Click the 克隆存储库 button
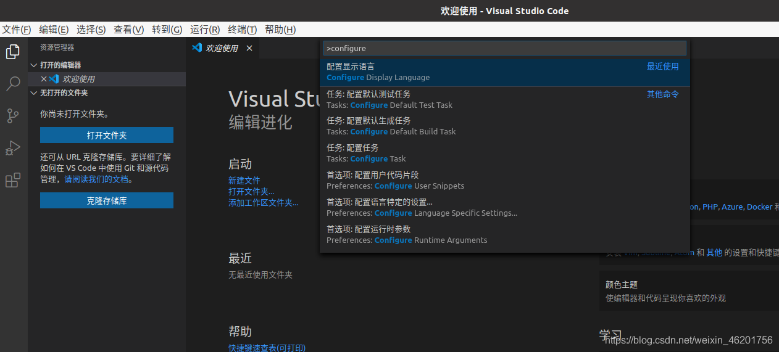This screenshot has height=352, width=779. coord(107,200)
